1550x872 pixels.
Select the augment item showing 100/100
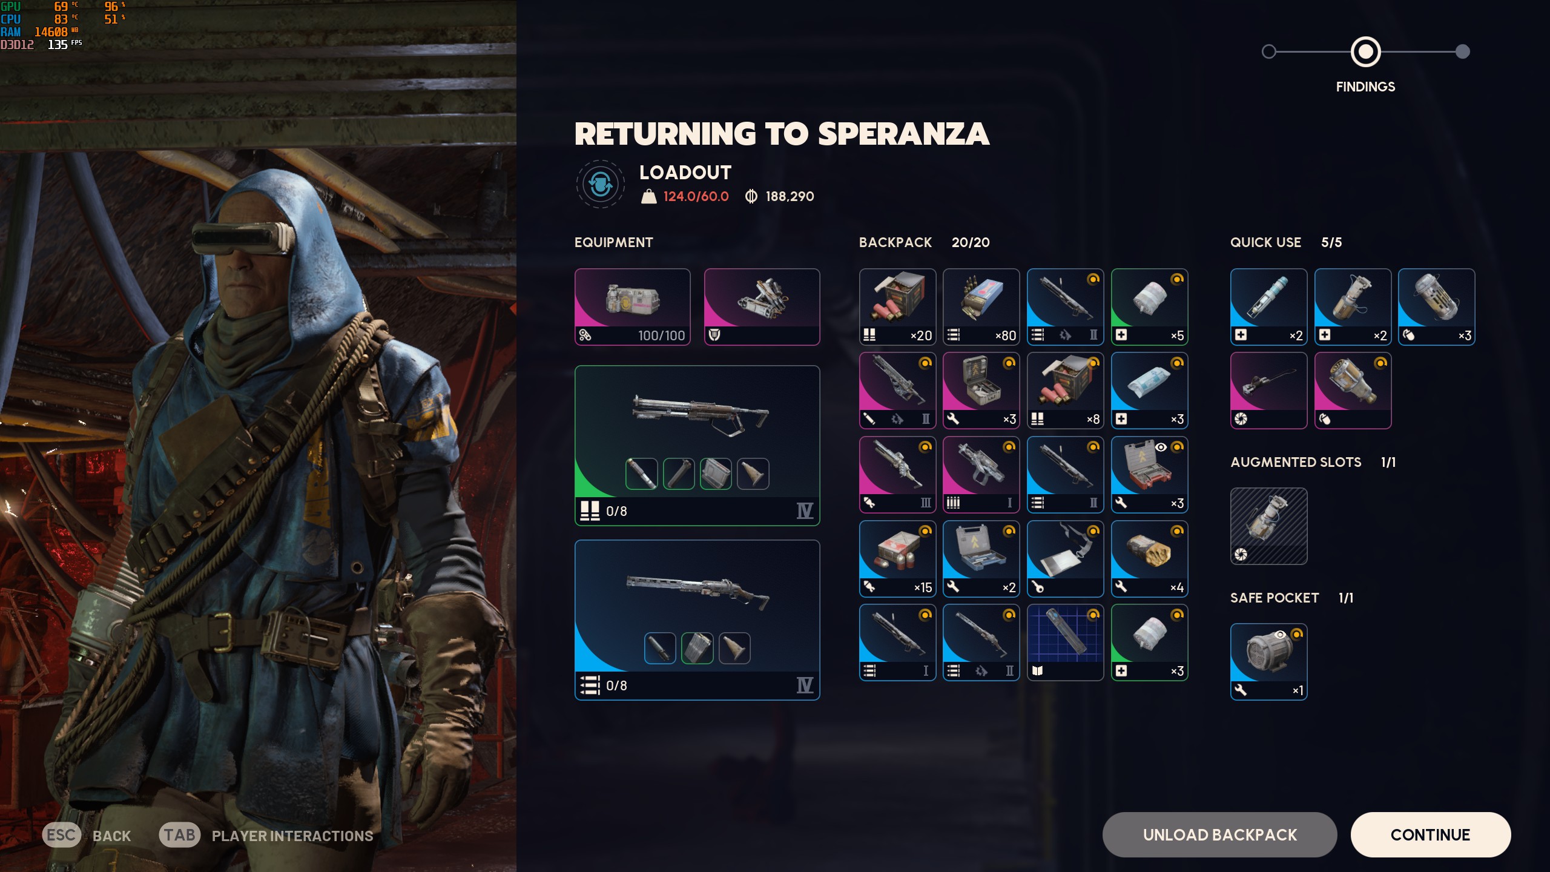pos(632,307)
